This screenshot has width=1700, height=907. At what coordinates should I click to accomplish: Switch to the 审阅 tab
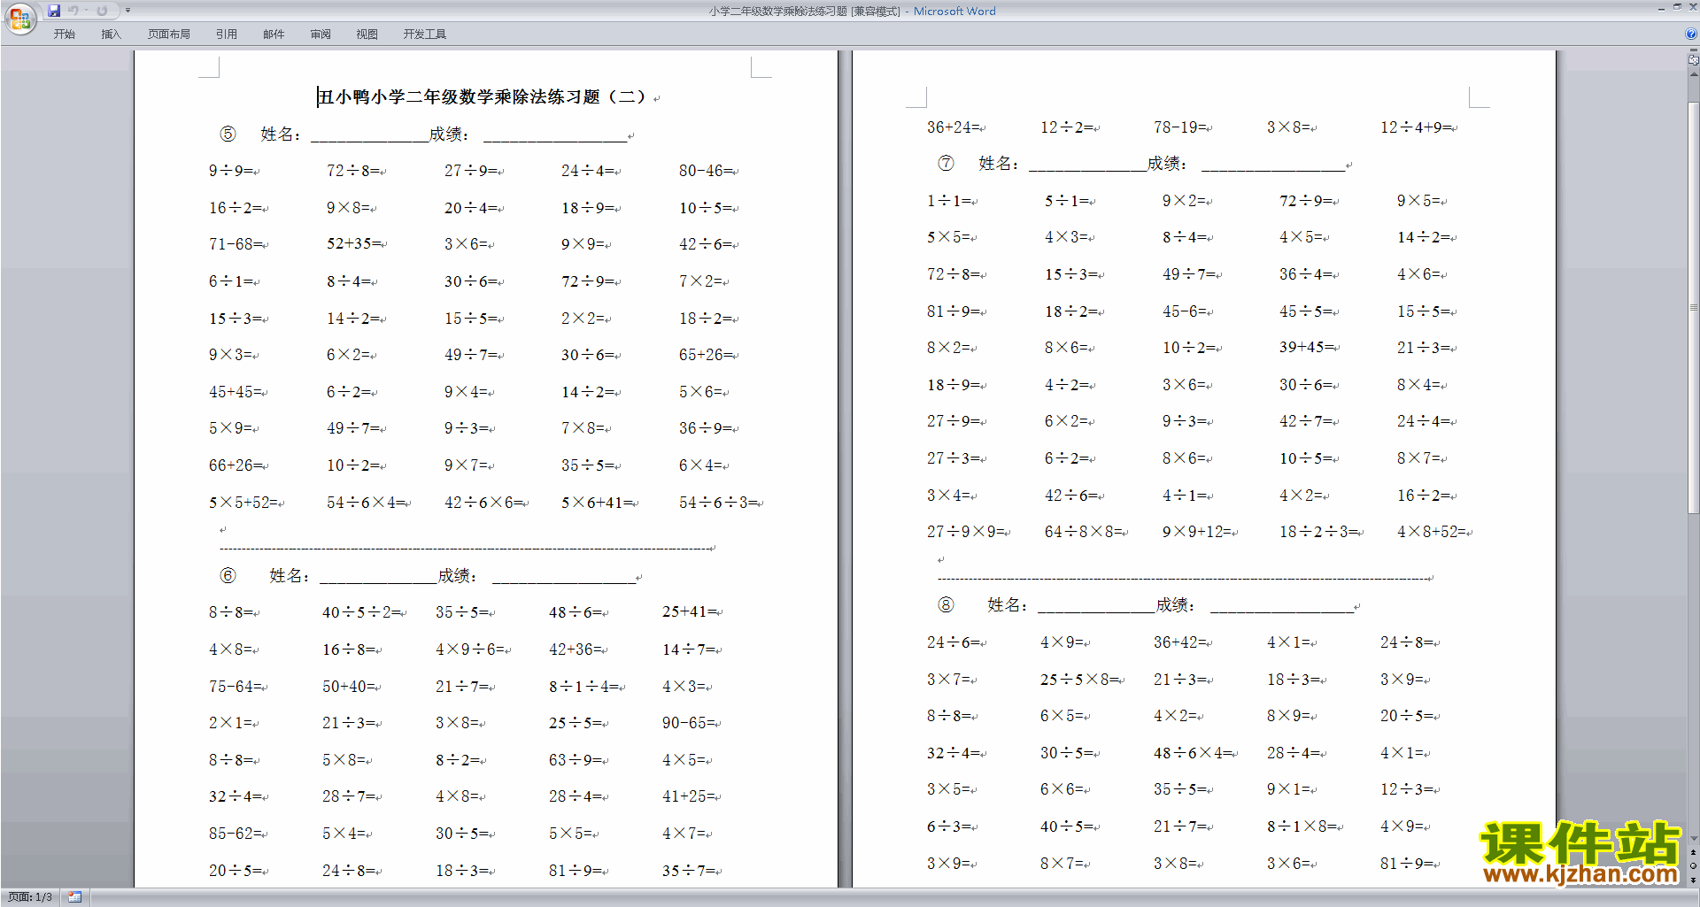click(321, 35)
